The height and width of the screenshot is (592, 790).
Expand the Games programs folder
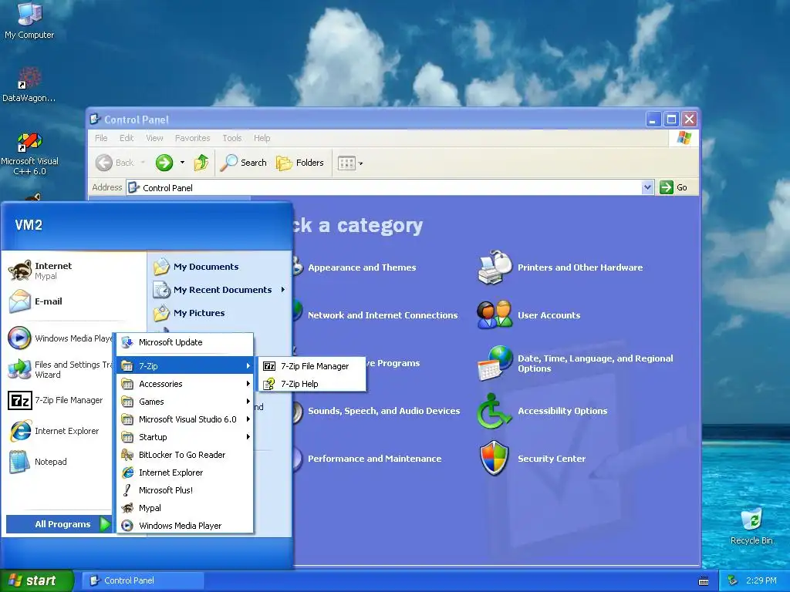[x=185, y=401]
